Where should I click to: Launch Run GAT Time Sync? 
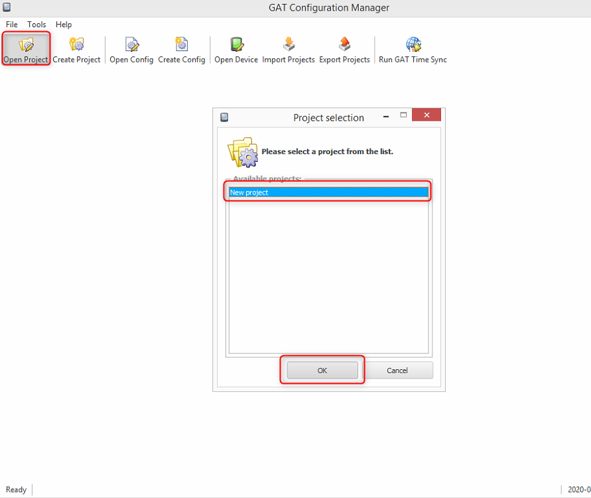[413, 45]
